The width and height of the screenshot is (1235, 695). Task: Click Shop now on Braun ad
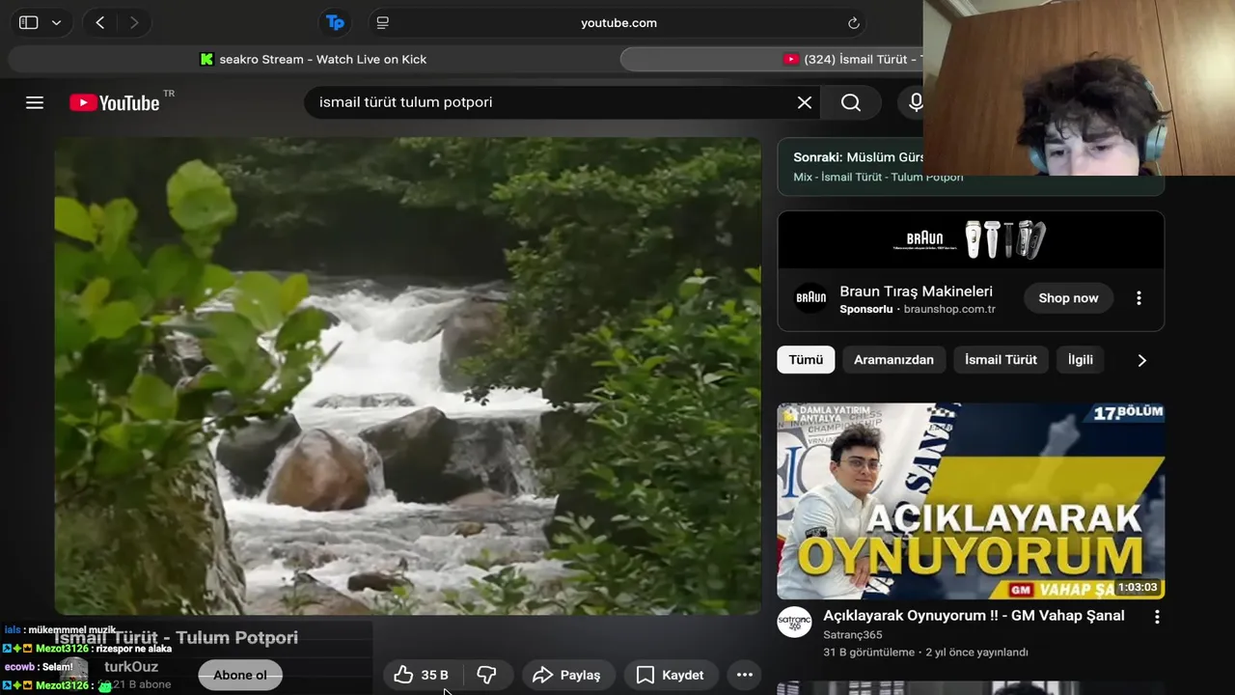1068,298
